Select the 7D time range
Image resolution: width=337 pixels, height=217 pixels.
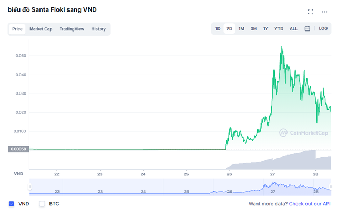(230, 29)
